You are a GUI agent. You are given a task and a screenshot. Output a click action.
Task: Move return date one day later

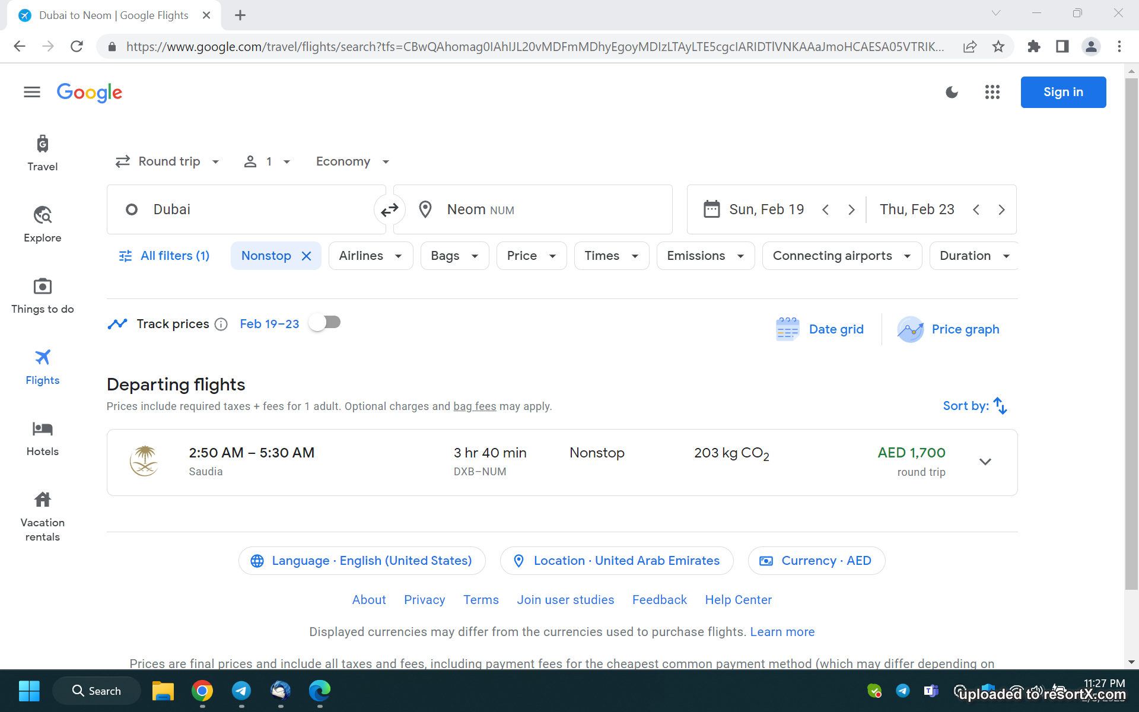coord(1002,209)
